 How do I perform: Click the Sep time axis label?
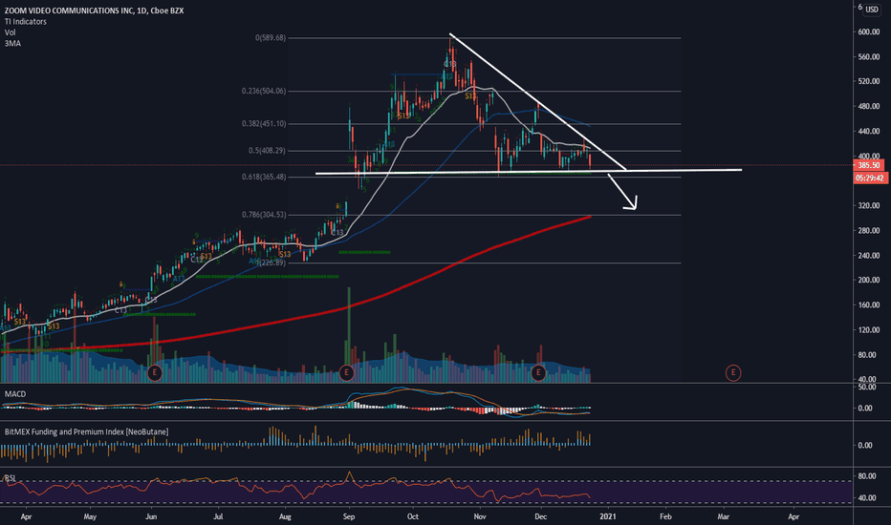pyautogui.click(x=349, y=516)
